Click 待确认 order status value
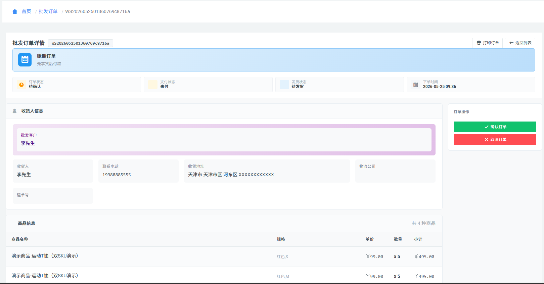Viewport: 544px width, 284px height. (35, 87)
